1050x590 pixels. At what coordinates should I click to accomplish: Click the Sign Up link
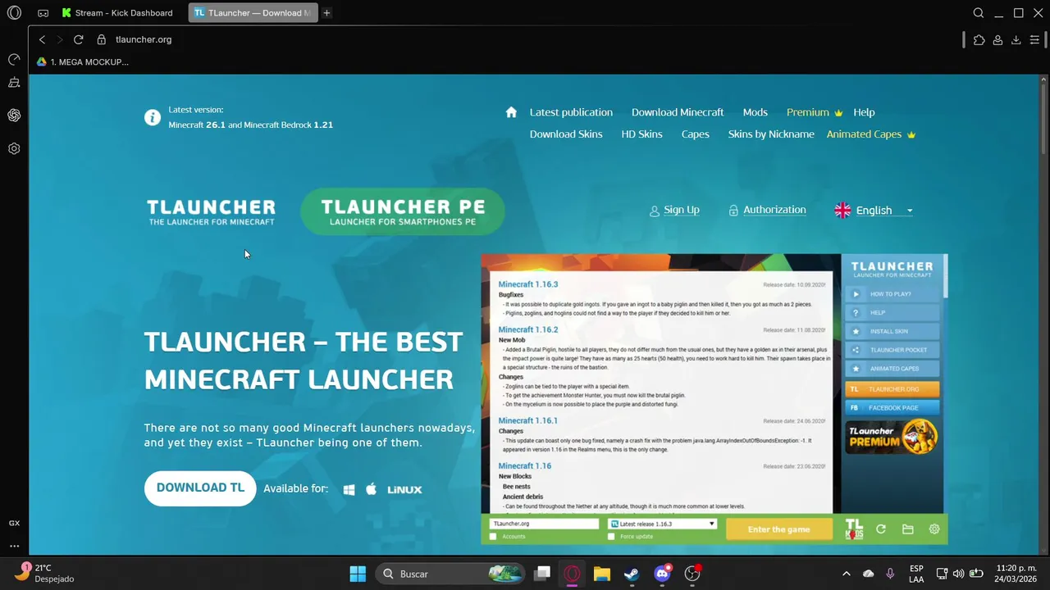click(x=674, y=211)
